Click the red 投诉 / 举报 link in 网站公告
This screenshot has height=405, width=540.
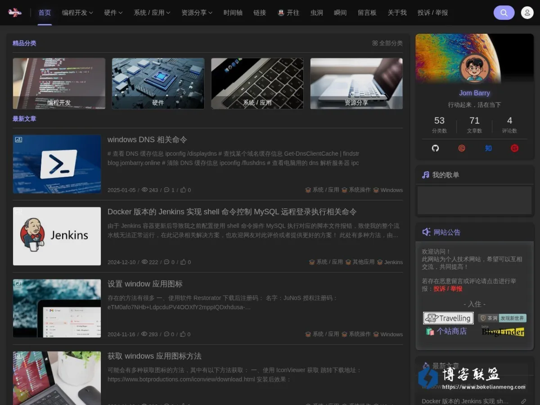[x=448, y=288]
